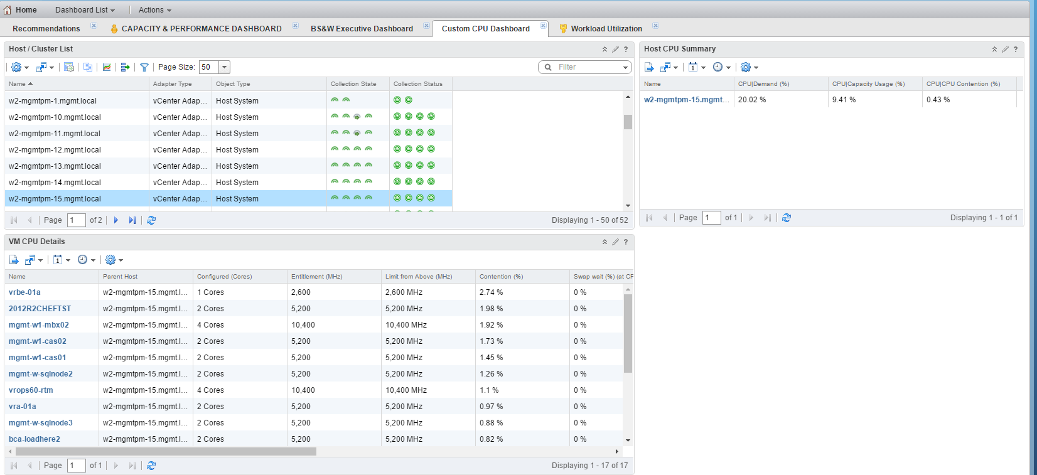This screenshot has width=1037, height=475.
Task: Expand the Filter box dropdown arrow
Action: 625,67
